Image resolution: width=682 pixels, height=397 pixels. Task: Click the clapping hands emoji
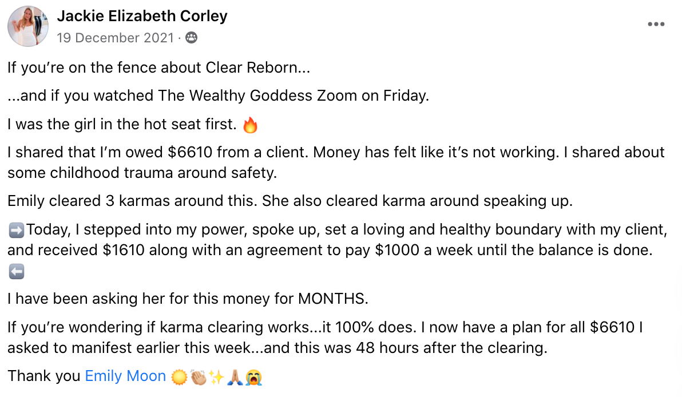tap(199, 377)
